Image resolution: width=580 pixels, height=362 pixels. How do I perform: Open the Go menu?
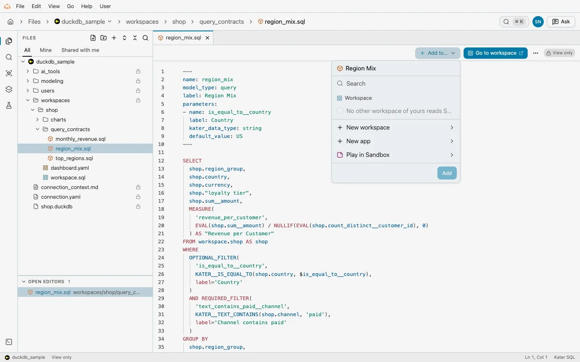(70, 6)
